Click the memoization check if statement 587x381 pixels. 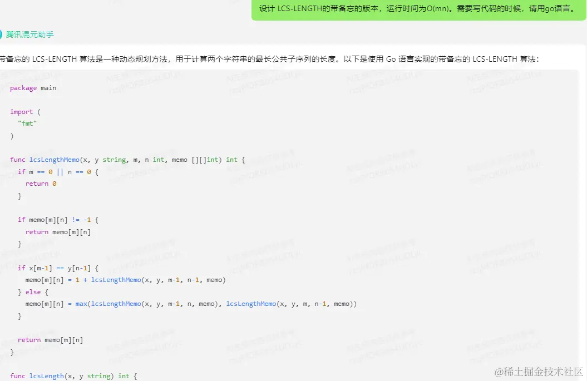coord(58,220)
